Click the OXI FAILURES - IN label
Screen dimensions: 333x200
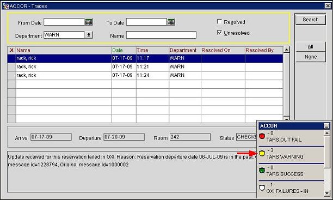coord(287,191)
